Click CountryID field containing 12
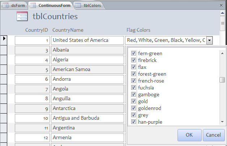 click(x=32, y=138)
